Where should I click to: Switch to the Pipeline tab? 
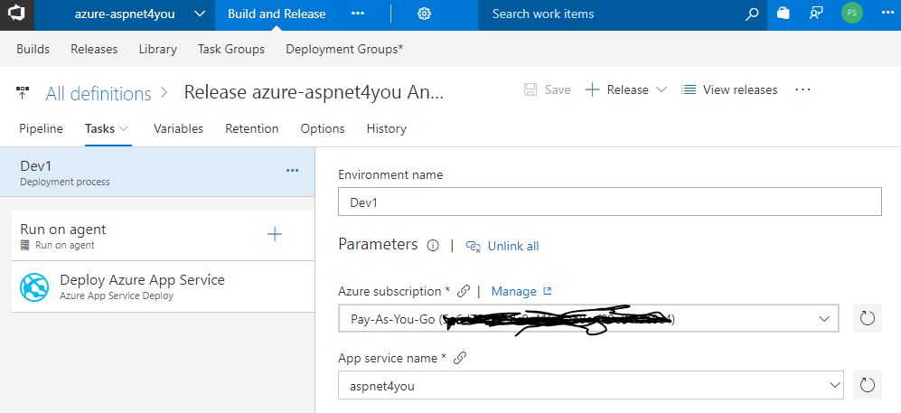[x=41, y=128]
